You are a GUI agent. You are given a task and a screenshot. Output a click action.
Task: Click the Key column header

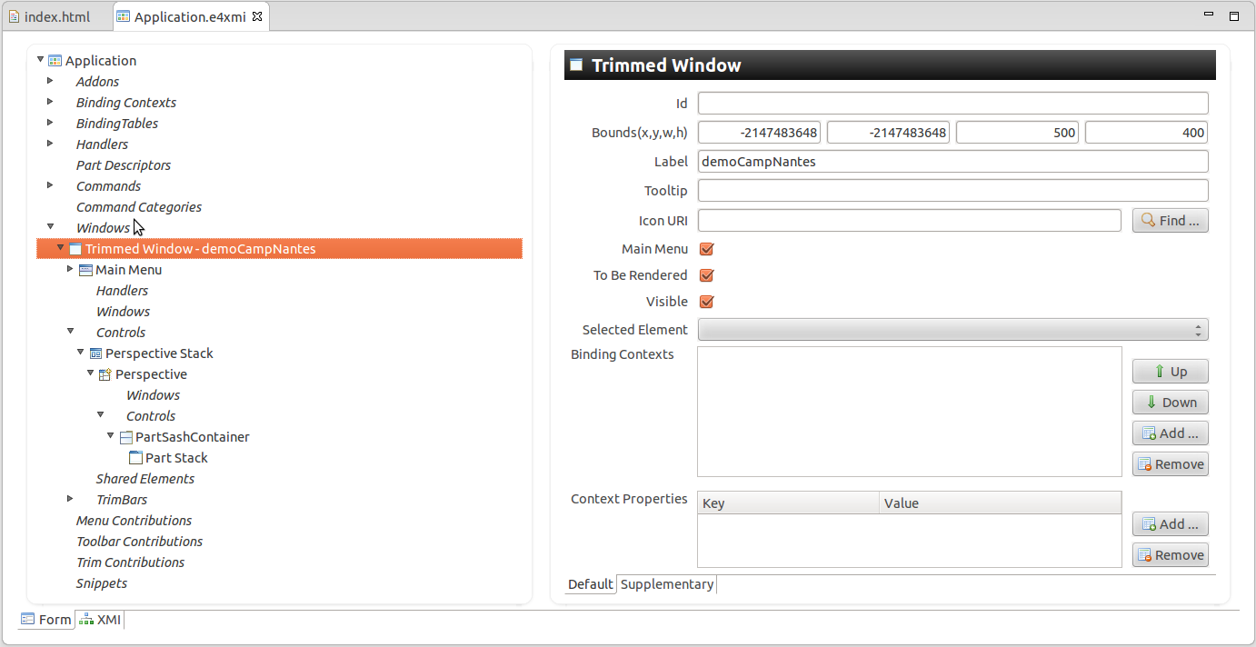click(788, 503)
